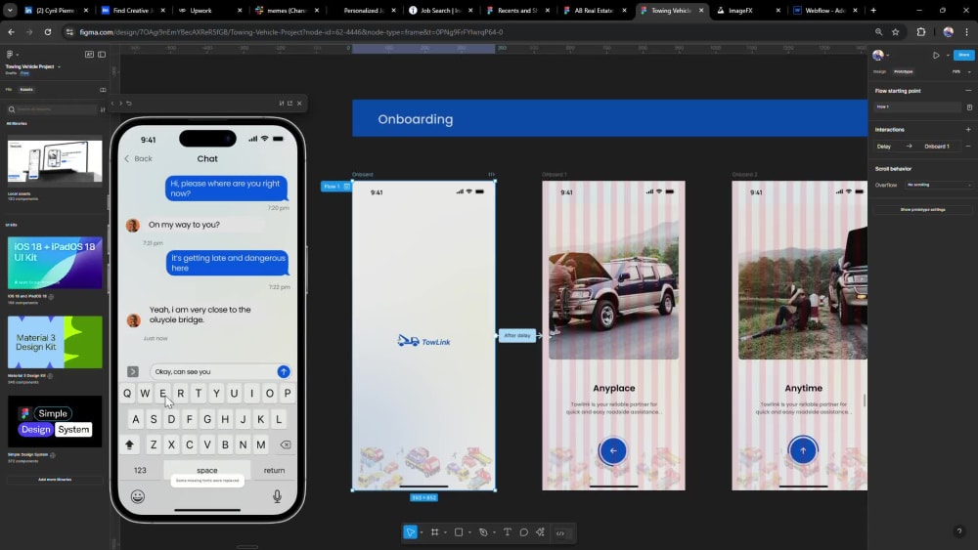Expand shape tools dropdown arrow
The image size is (978, 550).
[469, 533]
